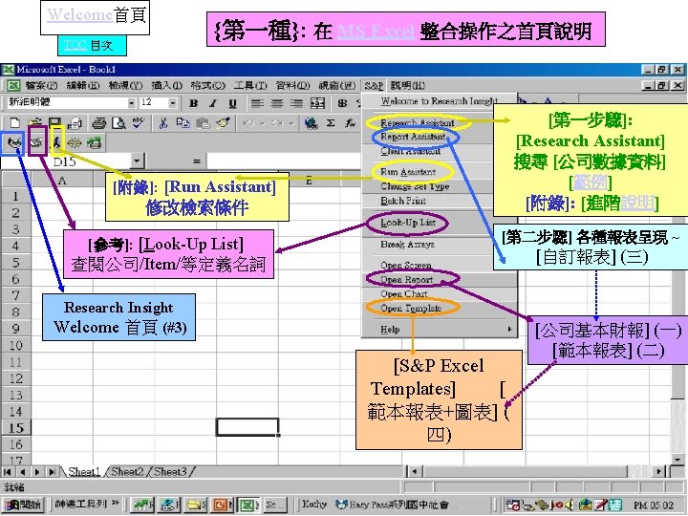
Task: Click the Print icon
Action: 99,123
